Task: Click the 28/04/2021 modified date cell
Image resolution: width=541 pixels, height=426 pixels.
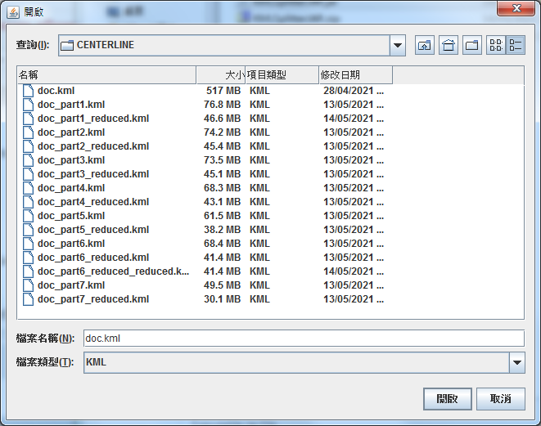Action: 354,91
